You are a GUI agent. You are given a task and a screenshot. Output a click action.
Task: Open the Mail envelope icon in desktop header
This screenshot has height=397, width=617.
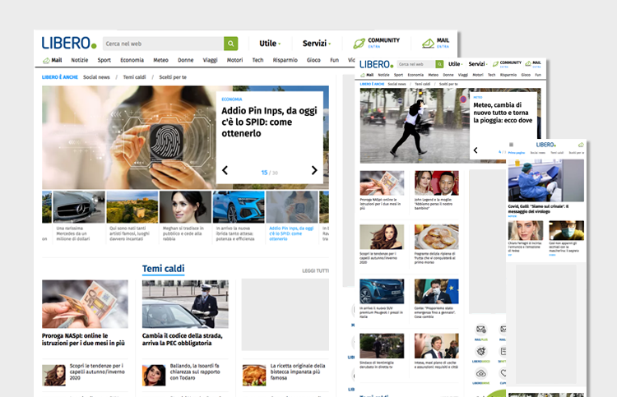point(428,44)
